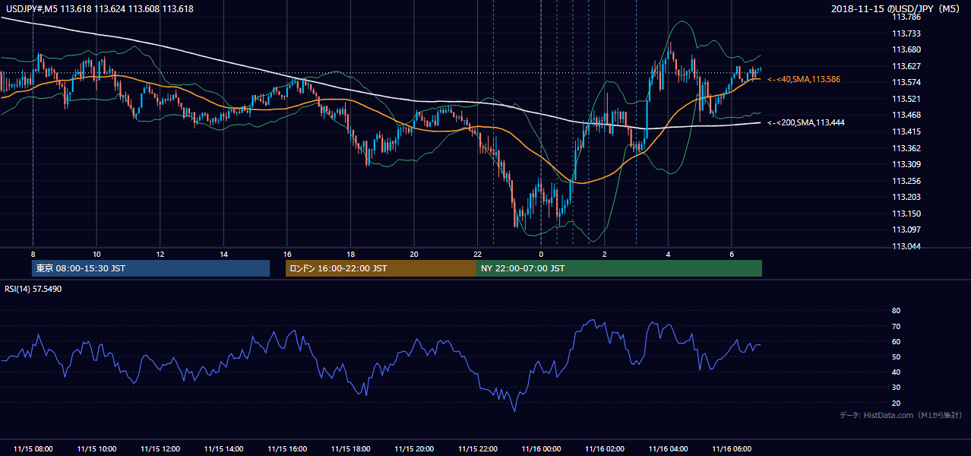The height and width of the screenshot is (456, 971).
Task: Click the RSI scale level 40
Action: click(x=896, y=372)
